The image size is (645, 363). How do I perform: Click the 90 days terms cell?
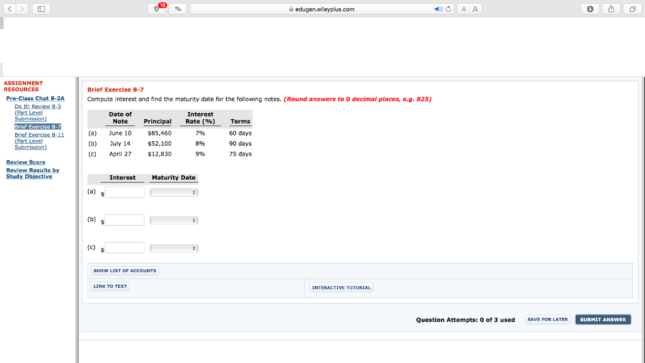(240, 144)
